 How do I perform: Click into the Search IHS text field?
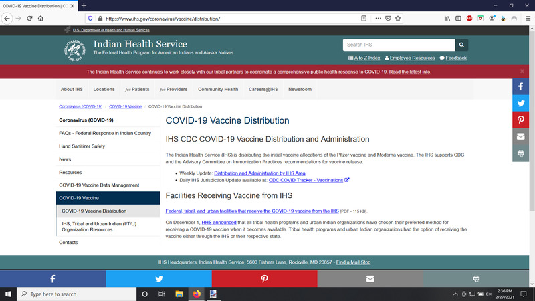(x=399, y=45)
